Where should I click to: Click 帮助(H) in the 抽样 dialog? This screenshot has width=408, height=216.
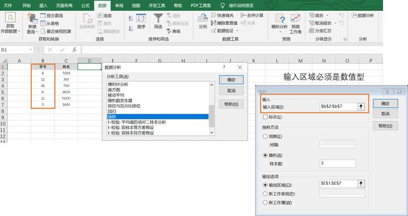(385, 126)
